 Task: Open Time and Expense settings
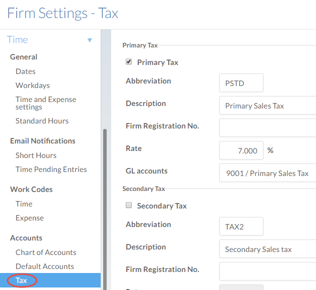pos(46,103)
